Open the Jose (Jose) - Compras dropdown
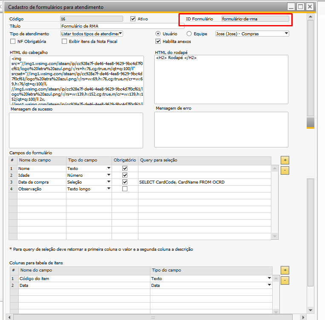The width and height of the screenshot is (325, 320). pos(286,33)
